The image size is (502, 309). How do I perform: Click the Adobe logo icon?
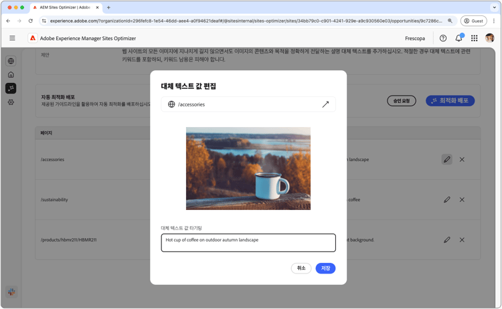[x=33, y=38]
